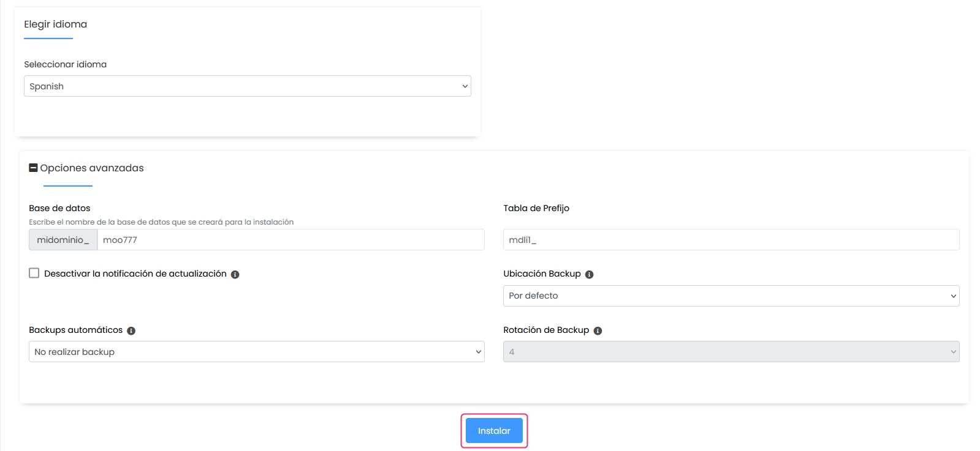Click the minus icon beside Opciones avanzadas
Viewport: 980px width, 451px height.
tap(34, 168)
